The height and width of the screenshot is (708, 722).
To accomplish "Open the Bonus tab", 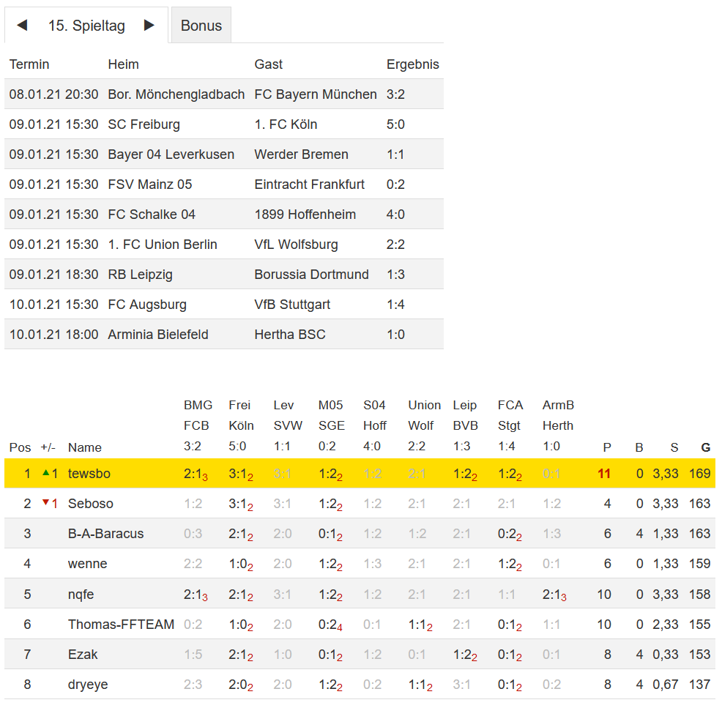I will 201,26.
